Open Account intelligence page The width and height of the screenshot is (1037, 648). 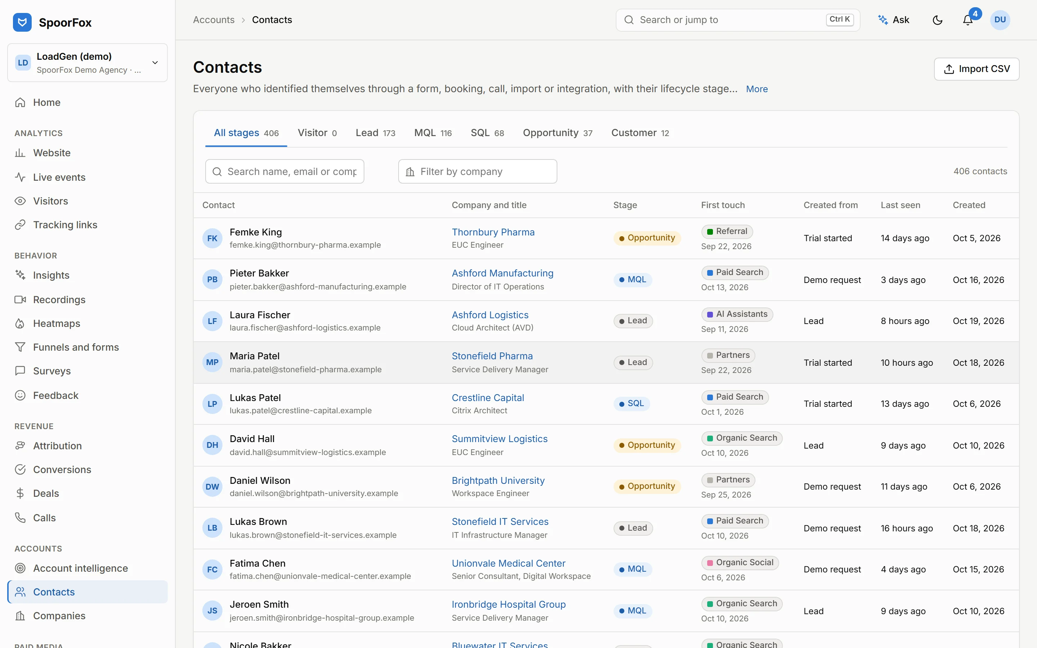(x=87, y=568)
